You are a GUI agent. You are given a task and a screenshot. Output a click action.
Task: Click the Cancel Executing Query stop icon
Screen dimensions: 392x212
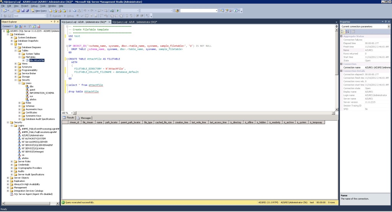pos(77,16)
